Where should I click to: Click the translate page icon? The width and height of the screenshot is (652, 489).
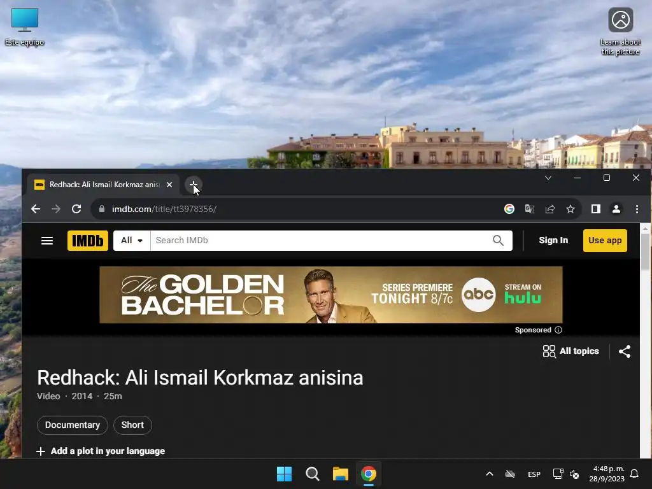click(529, 209)
